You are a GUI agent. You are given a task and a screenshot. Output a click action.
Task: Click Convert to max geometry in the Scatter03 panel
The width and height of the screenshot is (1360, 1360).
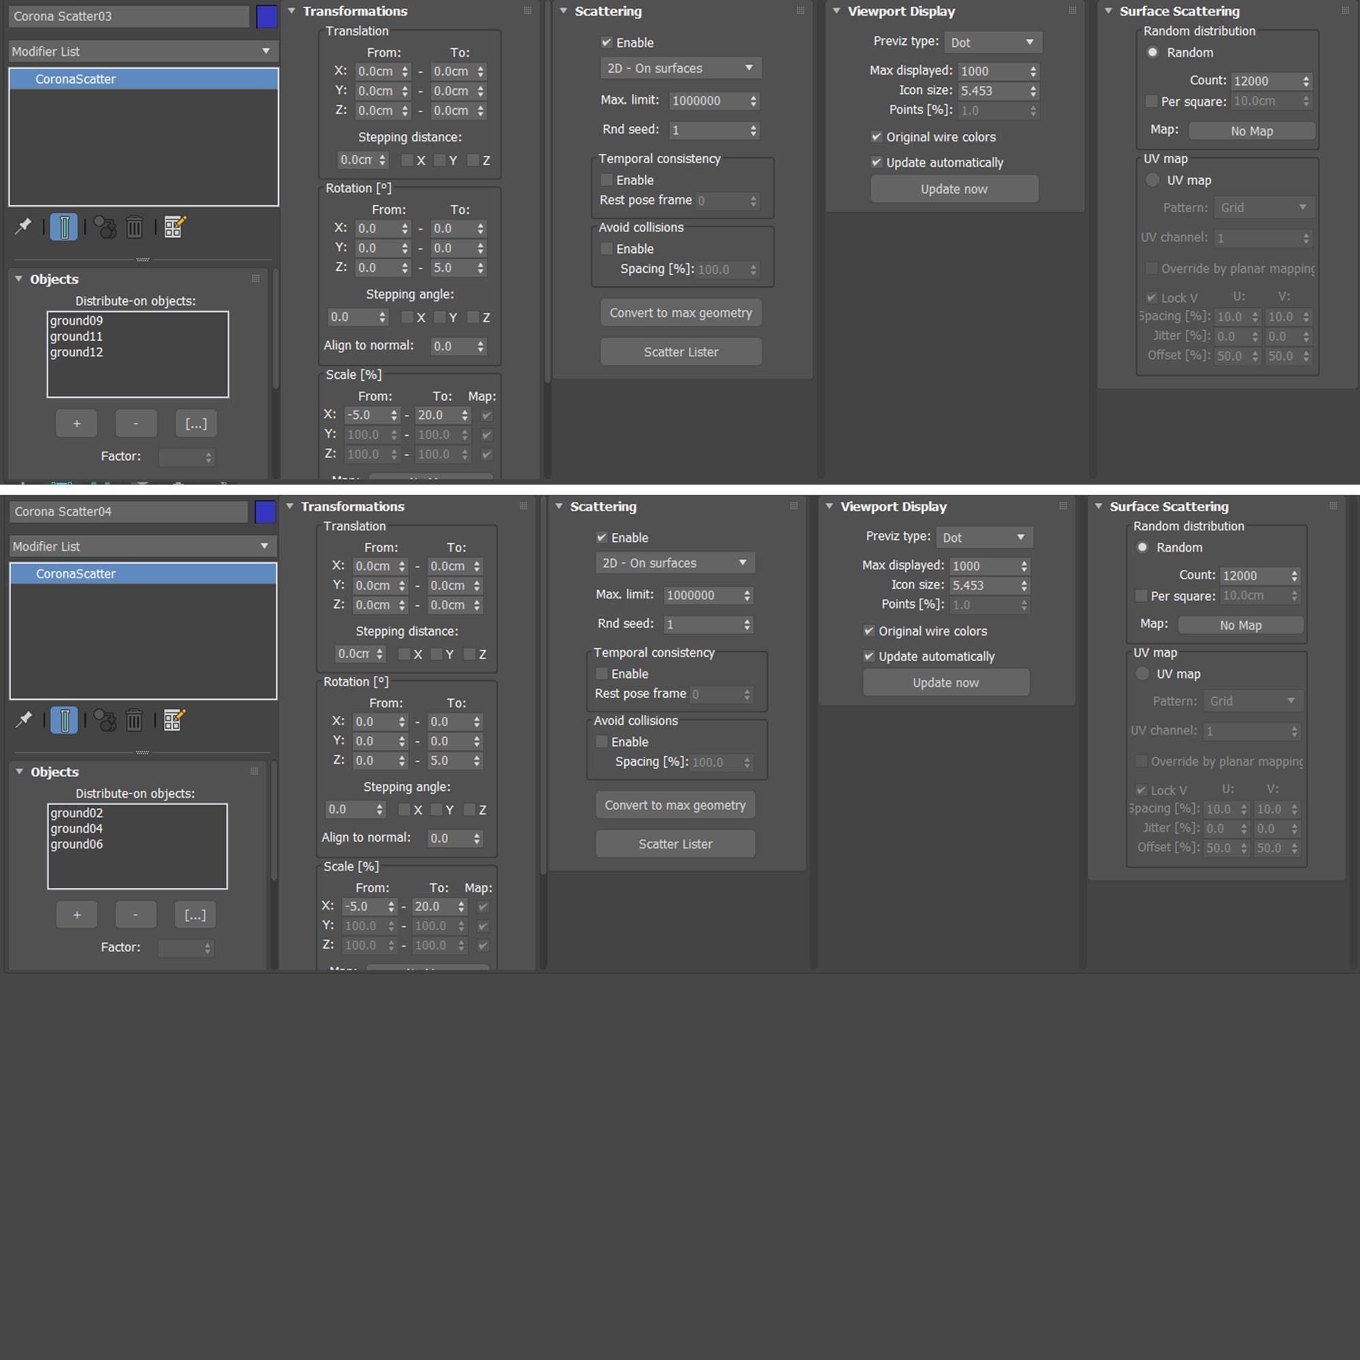(680, 313)
